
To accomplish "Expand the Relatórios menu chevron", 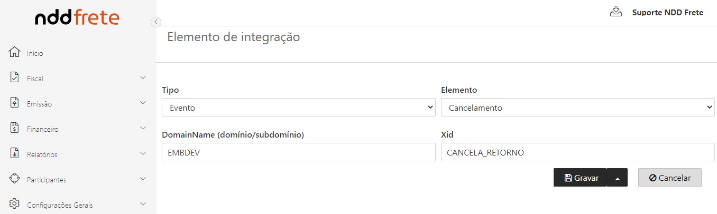I will tap(143, 153).
